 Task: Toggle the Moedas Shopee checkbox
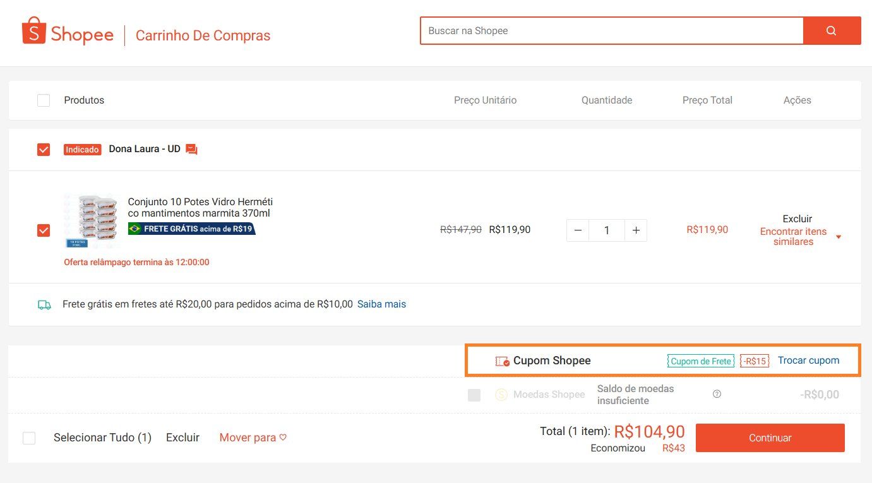[x=474, y=395]
